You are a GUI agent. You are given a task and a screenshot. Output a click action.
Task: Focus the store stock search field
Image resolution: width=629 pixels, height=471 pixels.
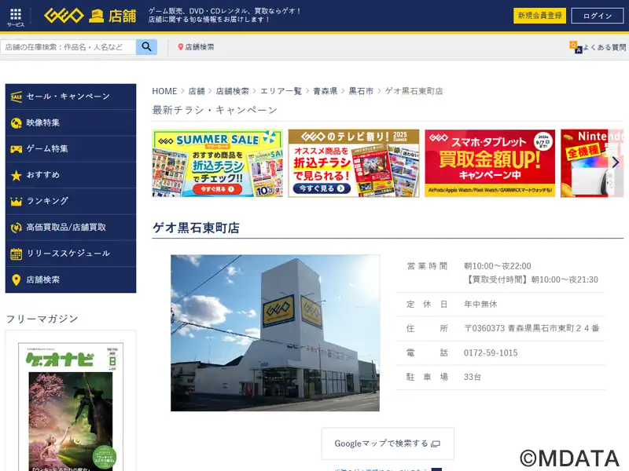coord(68,47)
